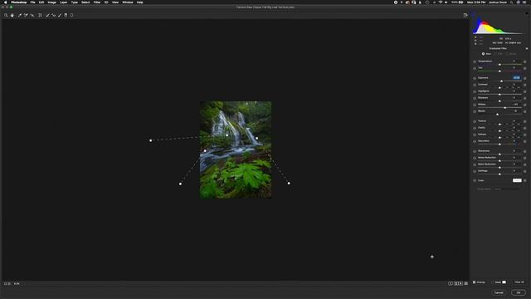Click the waterfall image preview

236,149
